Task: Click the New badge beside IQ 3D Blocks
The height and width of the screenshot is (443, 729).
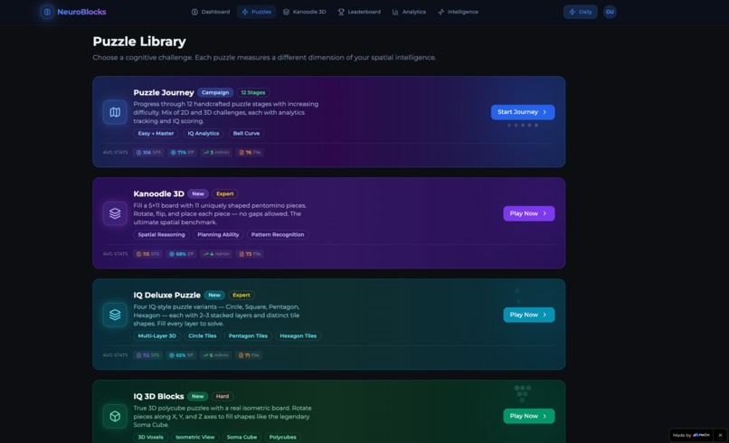Action: pos(197,397)
